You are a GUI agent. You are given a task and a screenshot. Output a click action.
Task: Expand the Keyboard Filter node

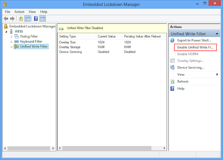coord(11,42)
